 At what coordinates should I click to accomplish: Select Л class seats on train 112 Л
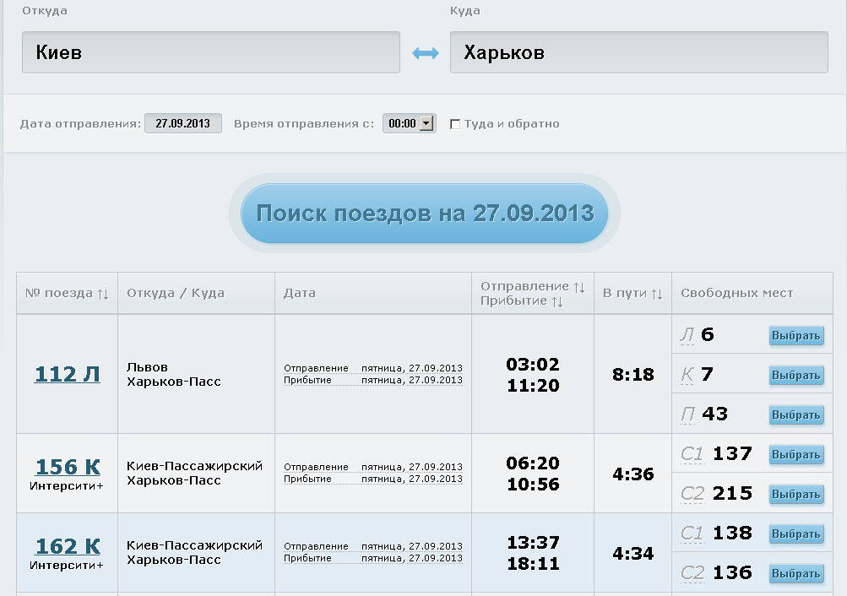click(x=795, y=336)
